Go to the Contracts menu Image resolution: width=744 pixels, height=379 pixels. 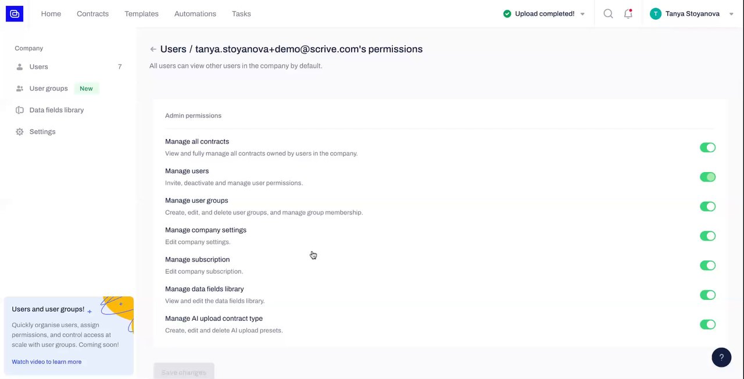[x=92, y=13]
